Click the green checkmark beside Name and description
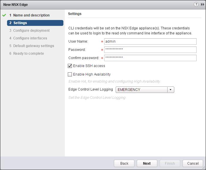The width and height of the screenshot is (206, 170). tap(4, 15)
